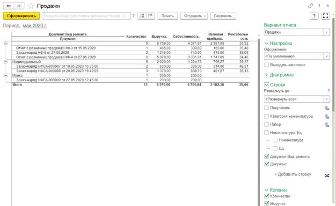336x206 pixels.
Task: Click the back navigation arrow
Action: coord(8,5)
